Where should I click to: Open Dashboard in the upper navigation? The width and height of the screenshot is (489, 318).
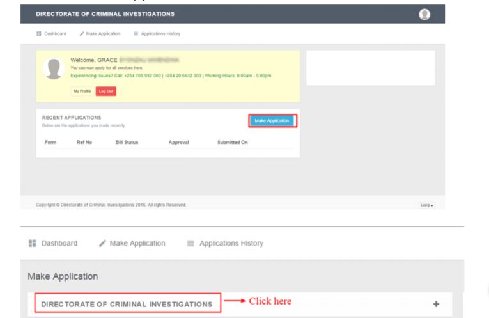55,34
